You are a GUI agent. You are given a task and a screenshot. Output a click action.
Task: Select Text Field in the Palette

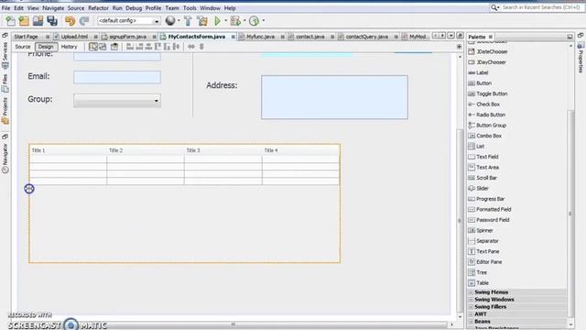tap(483, 157)
